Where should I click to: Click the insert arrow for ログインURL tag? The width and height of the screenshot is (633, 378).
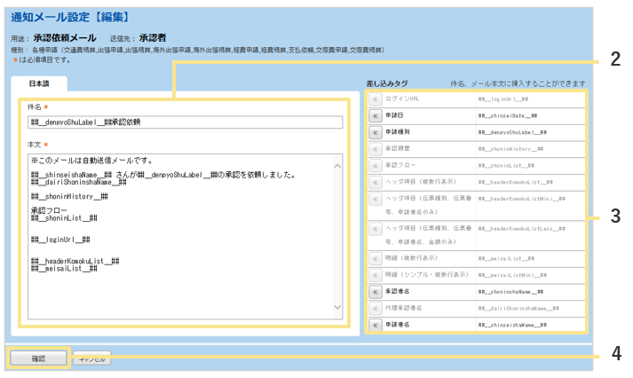click(x=375, y=98)
